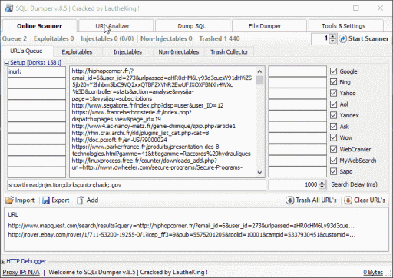Click the Proxy IP: N/A link
This screenshot has height=278, width=393.
(21, 272)
